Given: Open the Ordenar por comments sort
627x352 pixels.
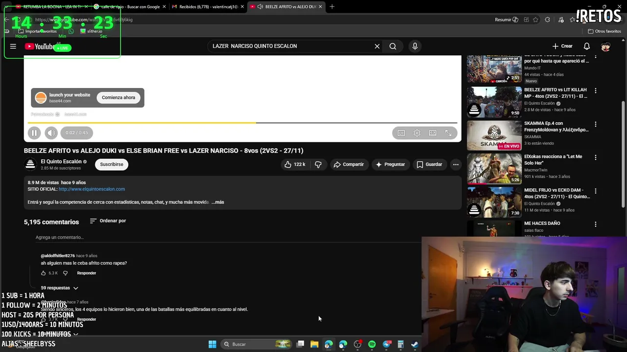Looking at the screenshot, I should pyautogui.click(x=108, y=221).
